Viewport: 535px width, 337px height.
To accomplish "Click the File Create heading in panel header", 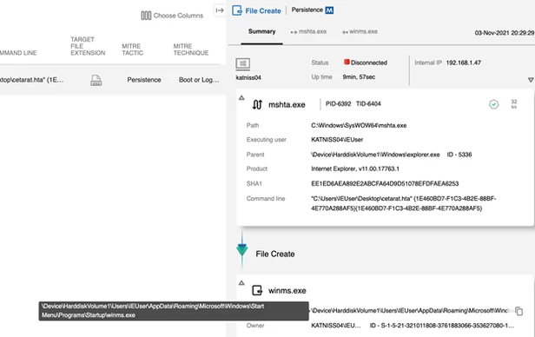I will (263, 11).
